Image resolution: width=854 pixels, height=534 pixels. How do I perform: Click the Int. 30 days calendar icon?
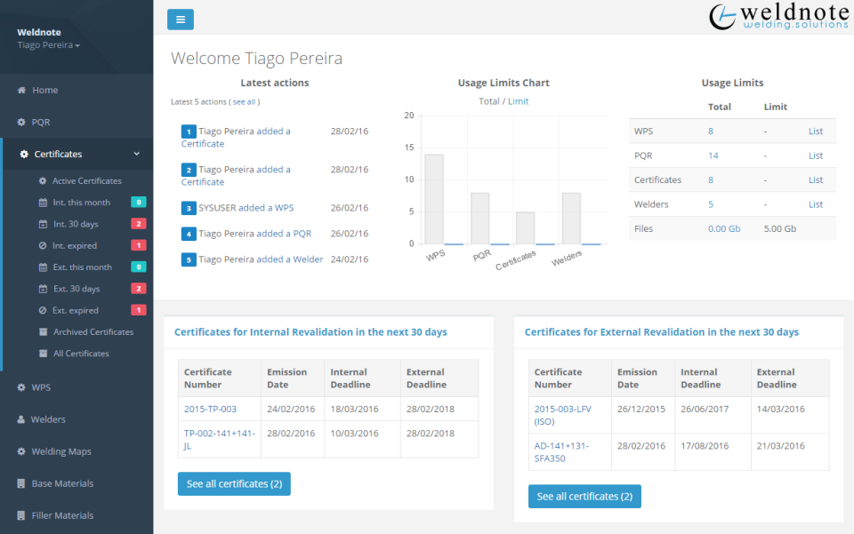(x=43, y=224)
